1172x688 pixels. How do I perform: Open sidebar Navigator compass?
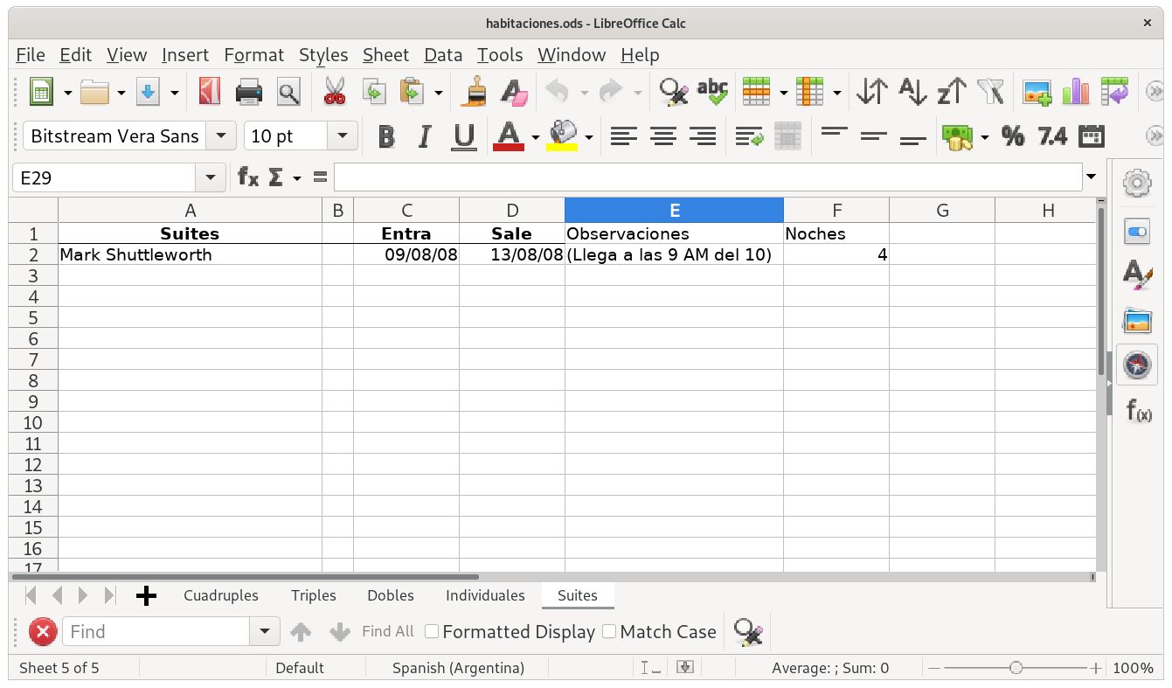pyautogui.click(x=1137, y=365)
